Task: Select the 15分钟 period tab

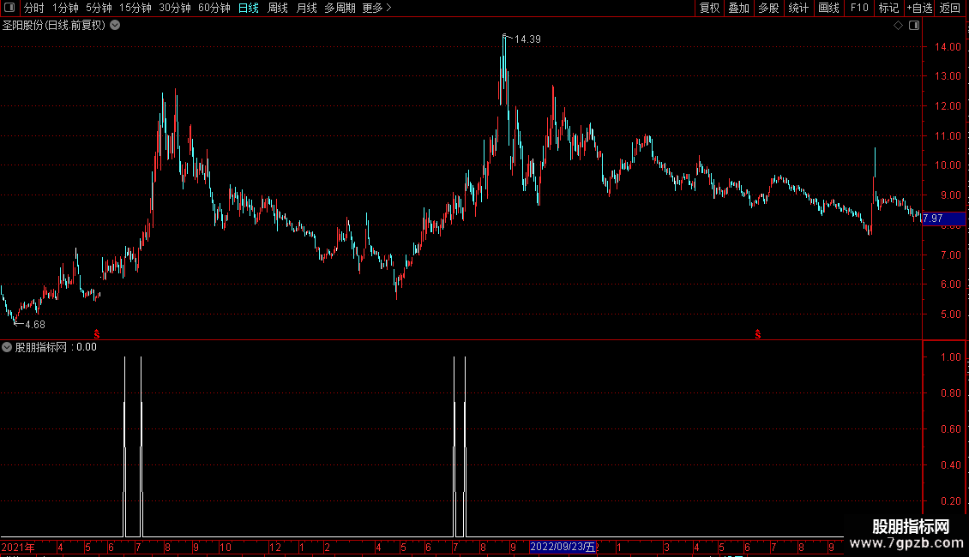Action: (135, 8)
